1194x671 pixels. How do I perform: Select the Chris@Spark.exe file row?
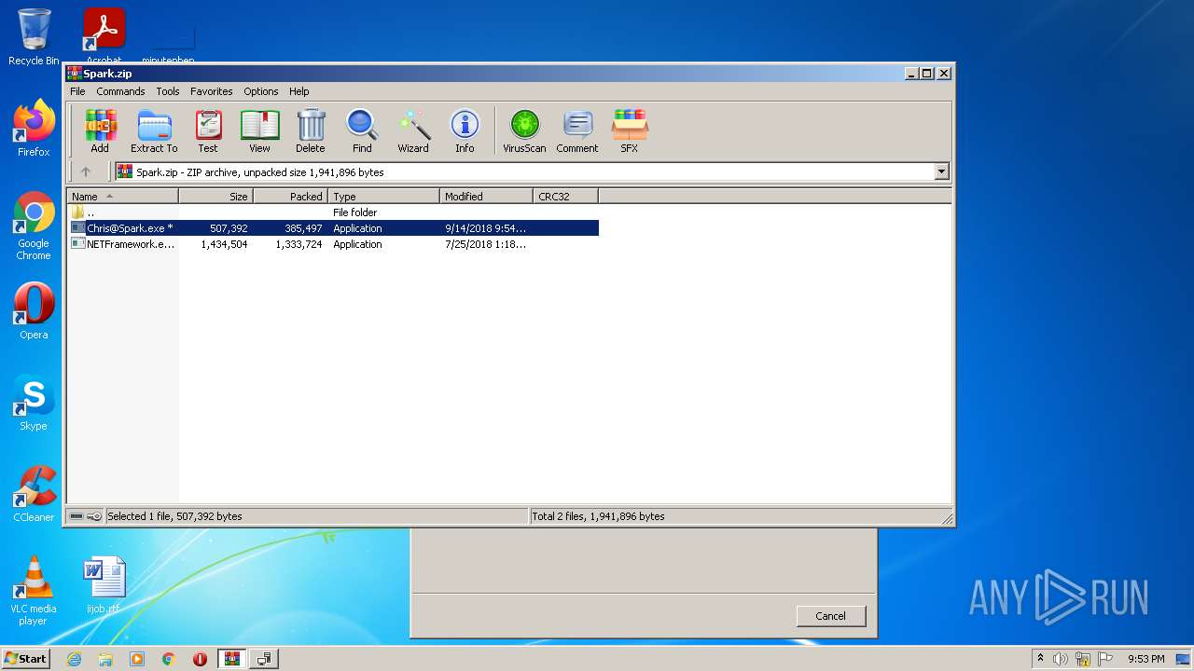(333, 228)
